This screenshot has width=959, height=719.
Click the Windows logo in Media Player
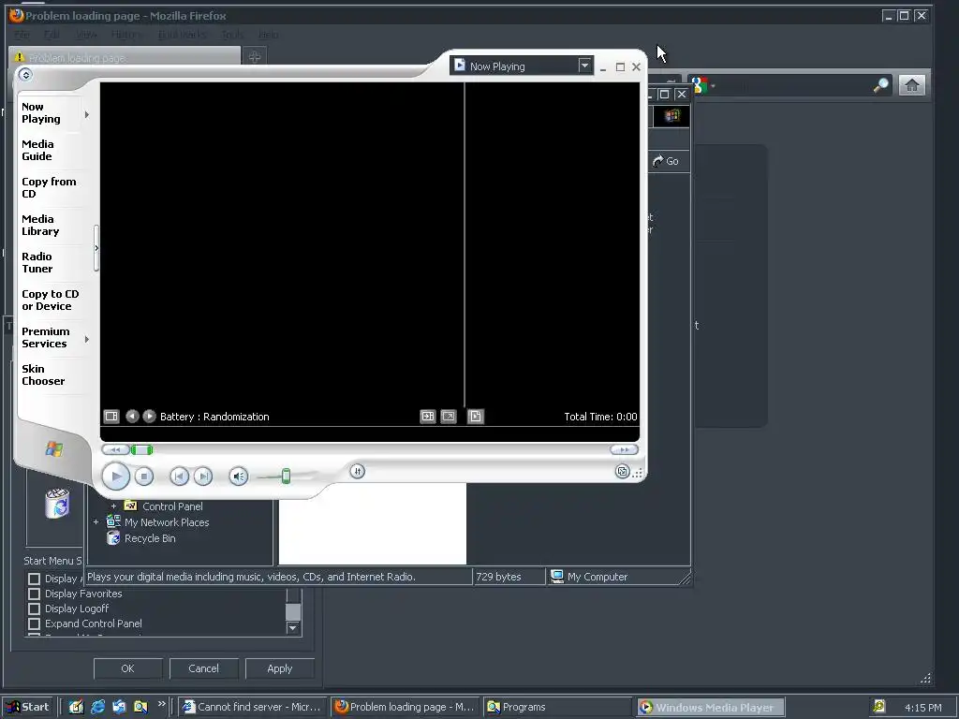point(53,449)
